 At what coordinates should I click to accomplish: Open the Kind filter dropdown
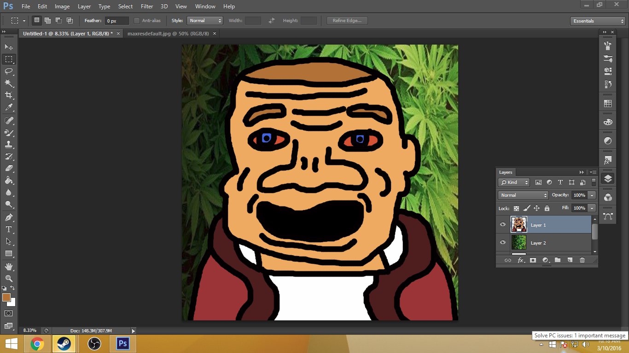tap(514, 182)
